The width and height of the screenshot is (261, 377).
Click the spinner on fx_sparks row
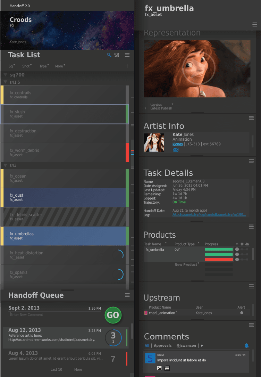(120, 274)
